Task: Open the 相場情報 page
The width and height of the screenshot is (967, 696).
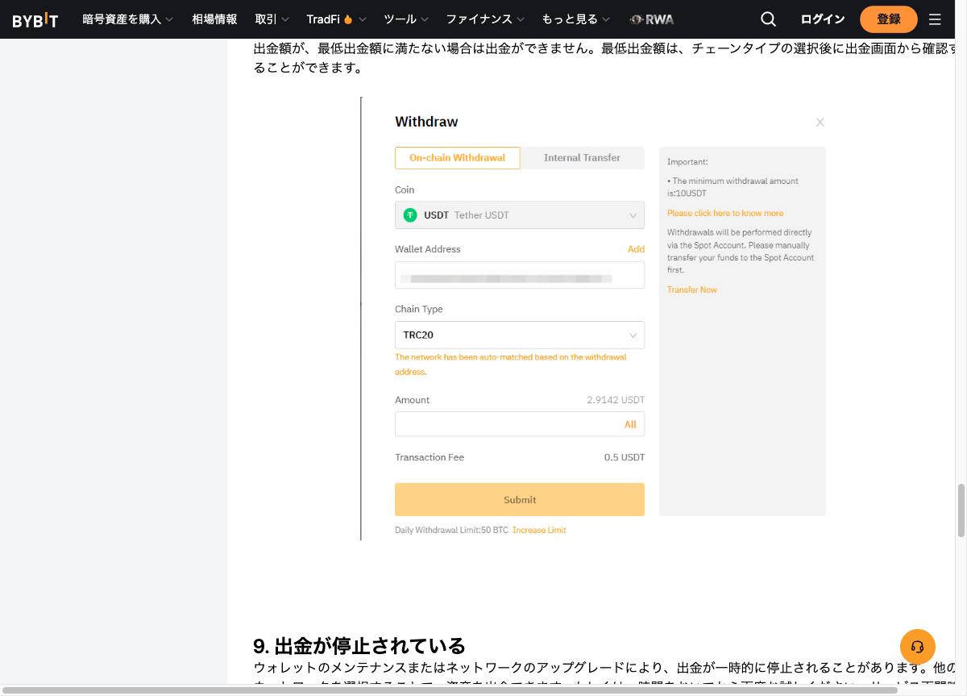Action: click(x=214, y=19)
